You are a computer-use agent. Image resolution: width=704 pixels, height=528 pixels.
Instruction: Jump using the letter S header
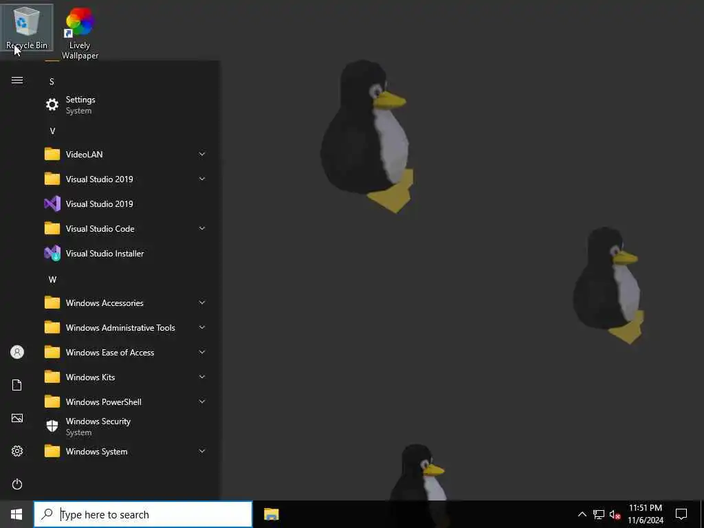[52, 82]
